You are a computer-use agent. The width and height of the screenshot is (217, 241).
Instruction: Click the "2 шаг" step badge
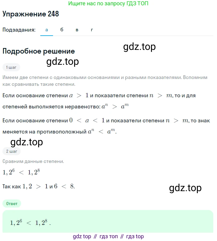click(11, 151)
